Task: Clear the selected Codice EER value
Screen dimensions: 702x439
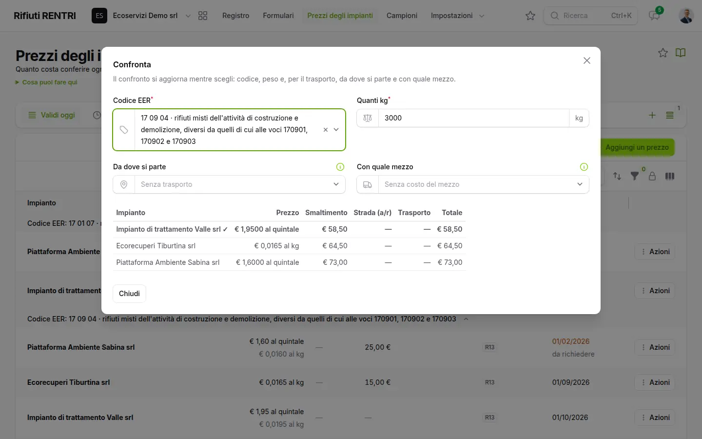Action: (x=326, y=130)
